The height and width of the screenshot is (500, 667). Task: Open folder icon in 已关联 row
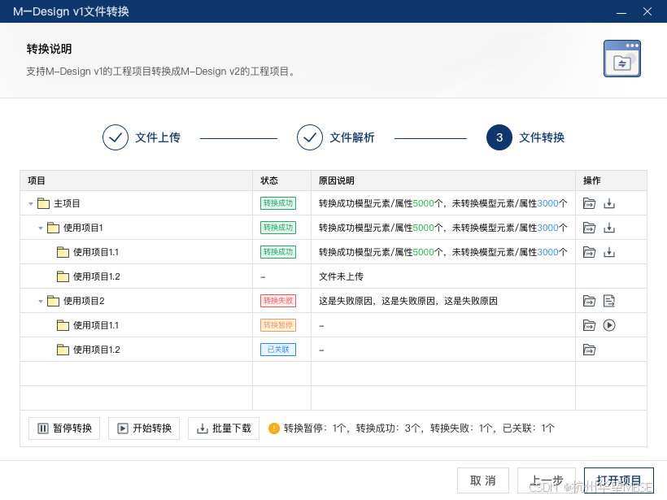[589, 350]
